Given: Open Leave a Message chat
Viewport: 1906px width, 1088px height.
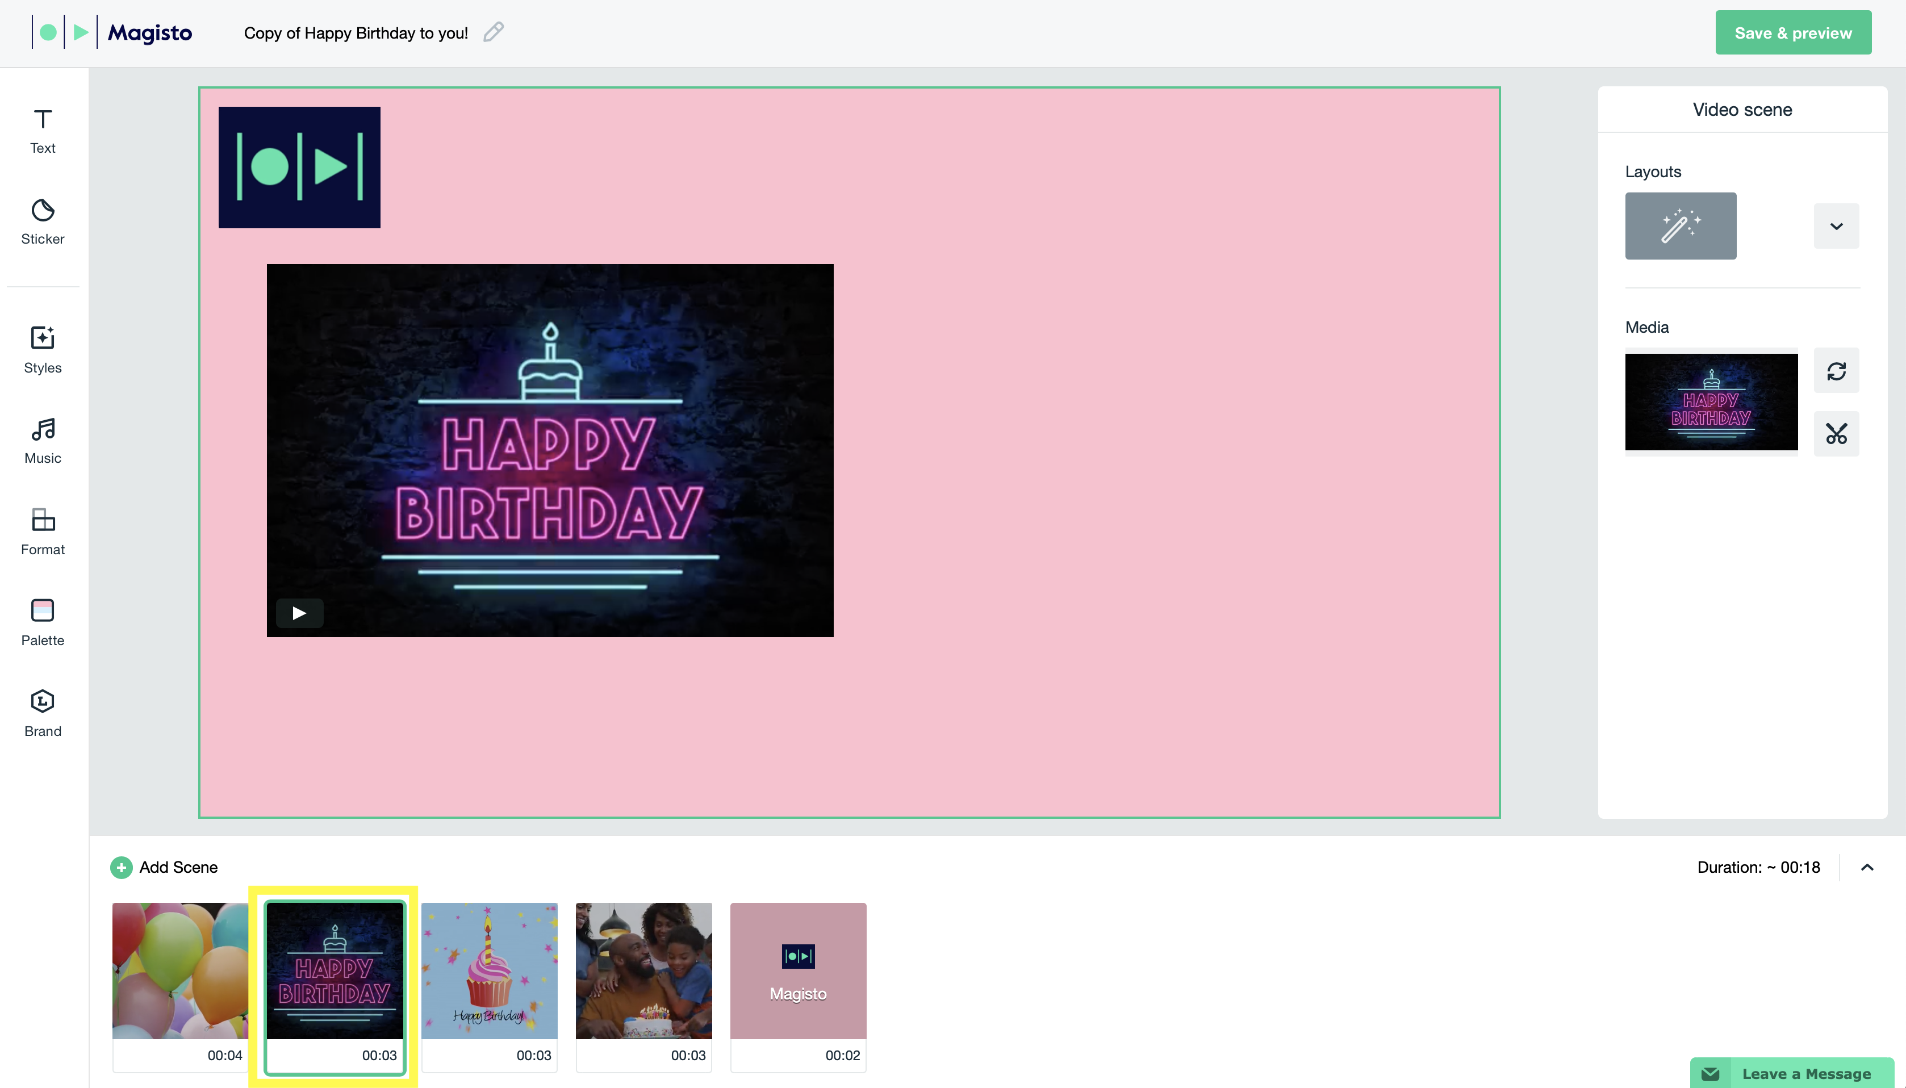Looking at the screenshot, I should [x=1791, y=1073].
